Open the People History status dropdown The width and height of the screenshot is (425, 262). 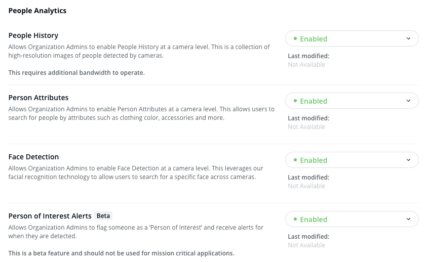(x=352, y=39)
